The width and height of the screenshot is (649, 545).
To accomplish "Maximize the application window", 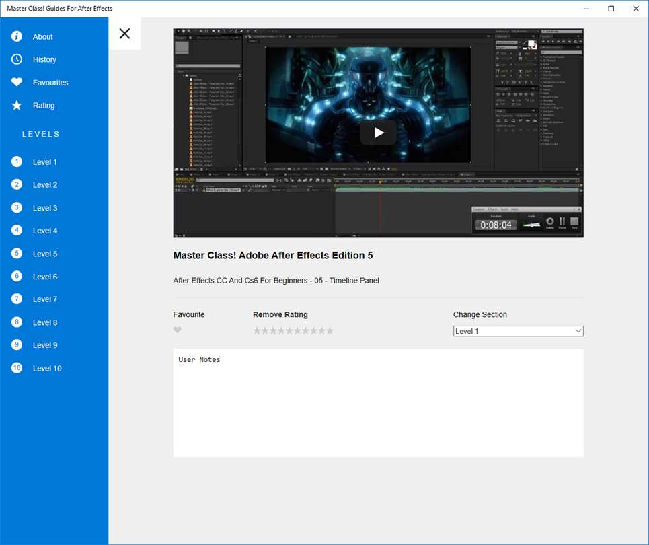I will click(x=611, y=9).
